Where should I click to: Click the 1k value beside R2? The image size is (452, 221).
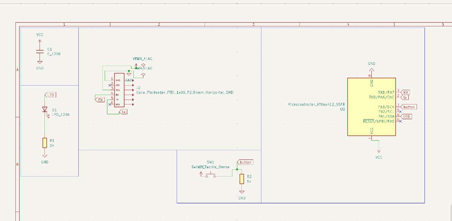(x=249, y=181)
